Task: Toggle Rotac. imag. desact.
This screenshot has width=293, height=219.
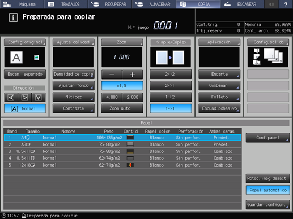Action: (267, 178)
